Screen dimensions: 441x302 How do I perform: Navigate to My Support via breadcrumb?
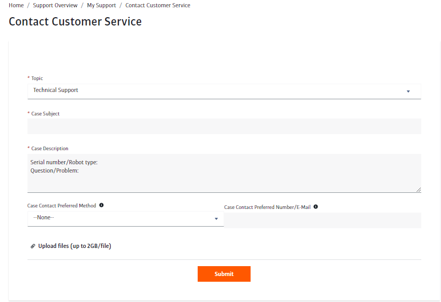pyautogui.click(x=101, y=5)
